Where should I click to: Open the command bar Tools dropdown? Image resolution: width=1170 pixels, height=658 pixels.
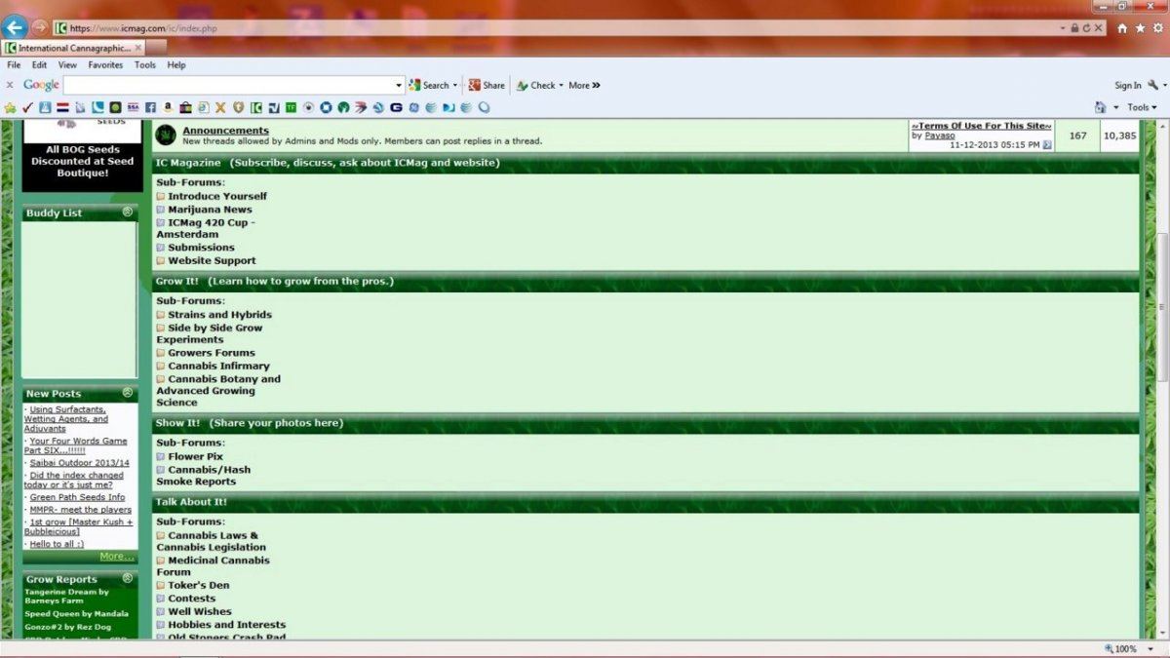click(1142, 107)
